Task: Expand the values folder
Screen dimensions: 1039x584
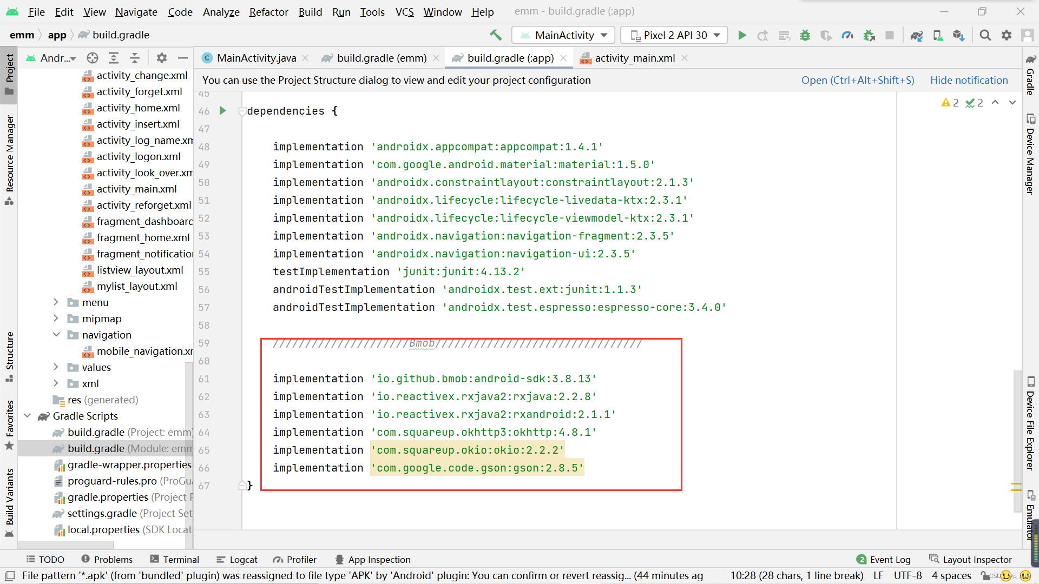Action: (x=56, y=367)
